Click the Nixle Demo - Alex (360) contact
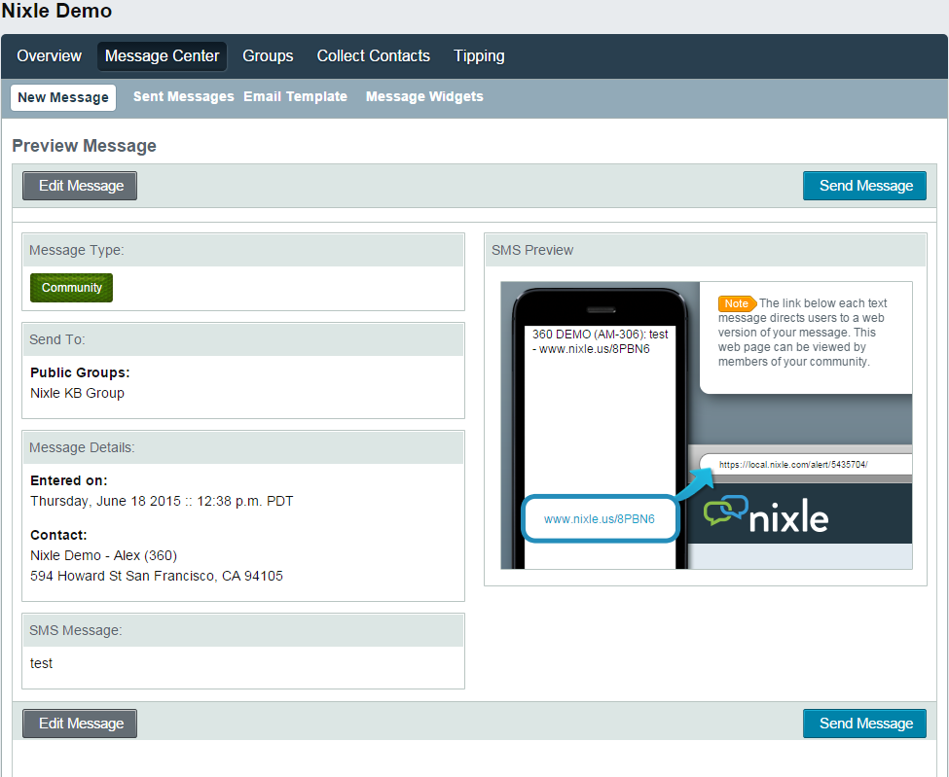 (x=103, y=555)
